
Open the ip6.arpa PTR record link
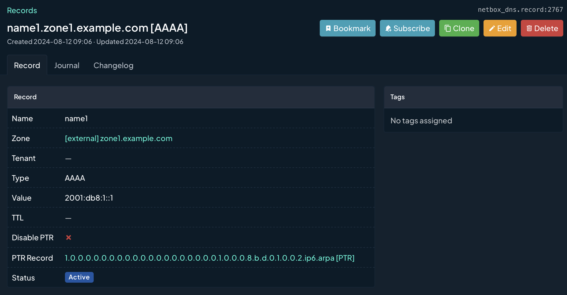(209, 258)
